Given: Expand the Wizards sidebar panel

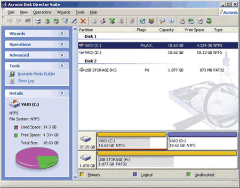Looking at the screenshot, I should [62, 33].
